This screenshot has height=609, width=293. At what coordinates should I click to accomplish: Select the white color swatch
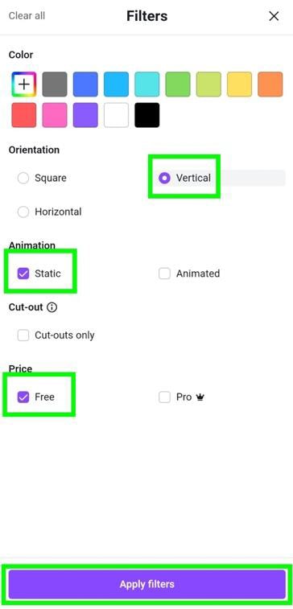click(x=116, y=115)
